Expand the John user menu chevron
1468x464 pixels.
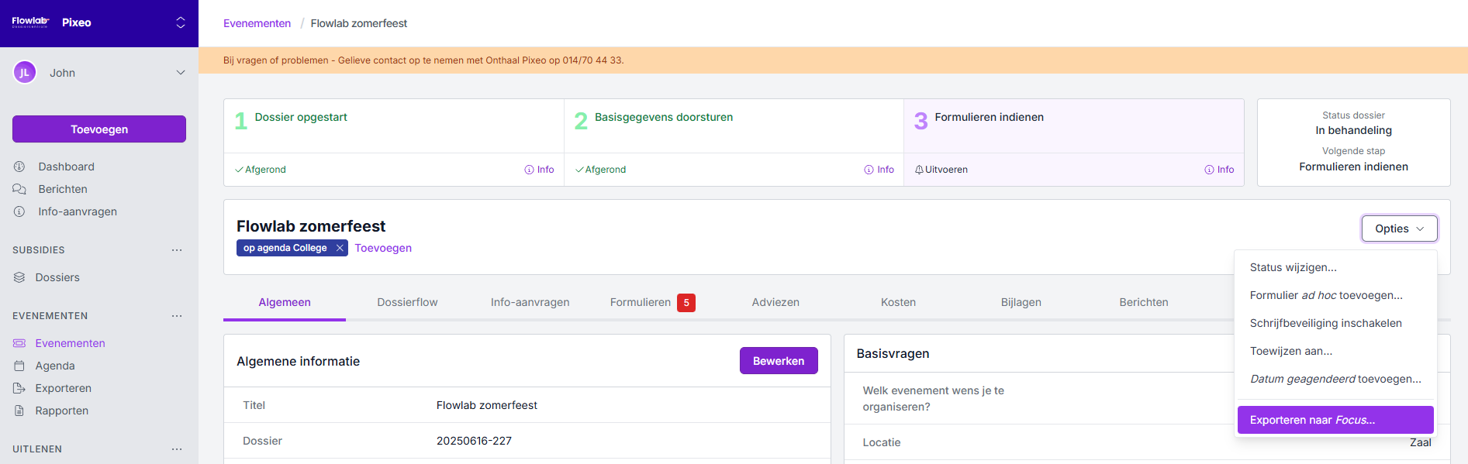(181, 73)
